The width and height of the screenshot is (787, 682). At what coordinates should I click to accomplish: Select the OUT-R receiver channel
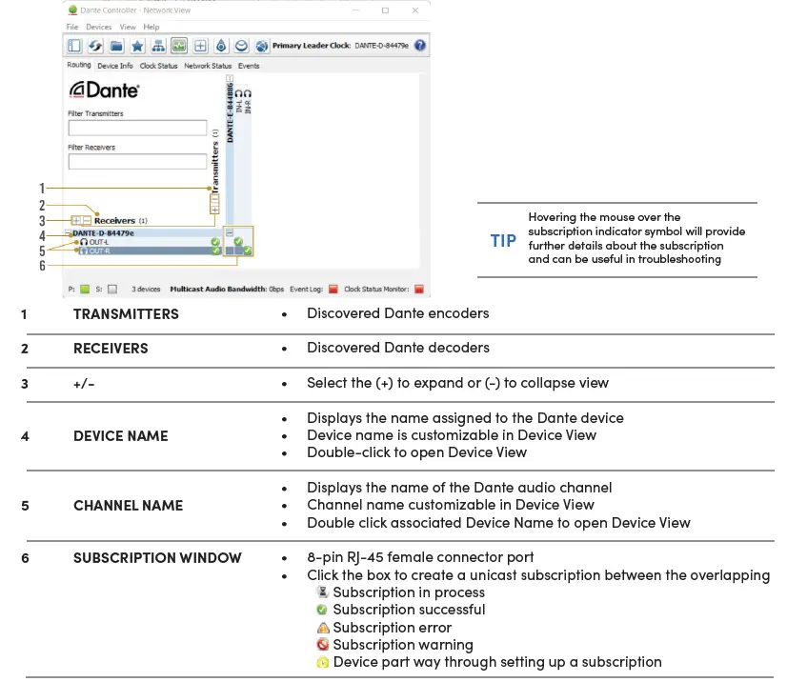[99, 251]
